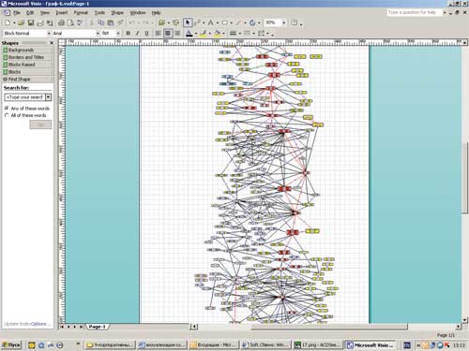
Task: Click the Start button on taskbar
Action: [x=11, y=344]
